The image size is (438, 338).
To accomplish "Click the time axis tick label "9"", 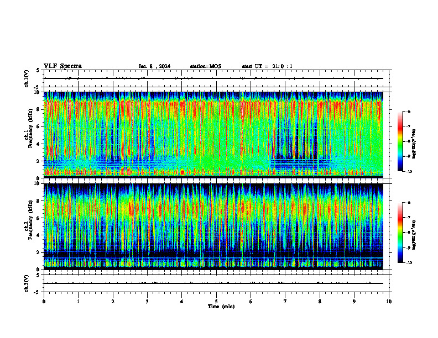I will tap(354, 302).
